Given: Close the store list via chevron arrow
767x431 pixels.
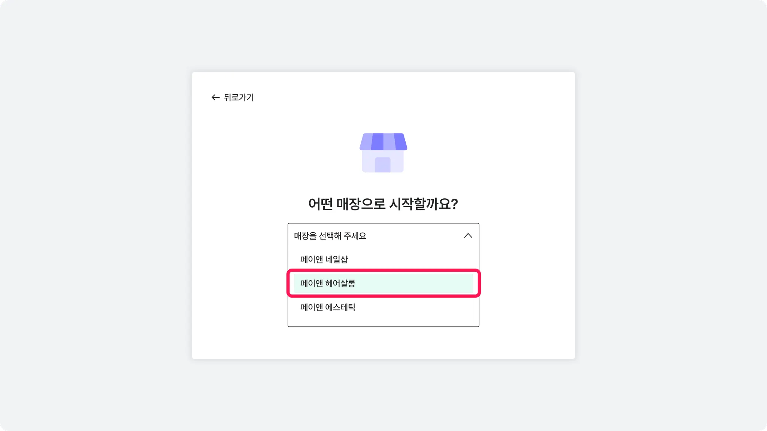Looking at the screenshot, I should (x=468, y=236).
